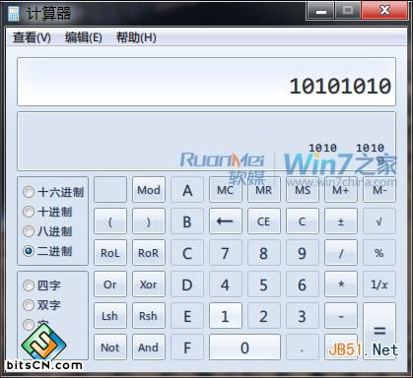Click the close parenthesis button

tap(149, 221)
